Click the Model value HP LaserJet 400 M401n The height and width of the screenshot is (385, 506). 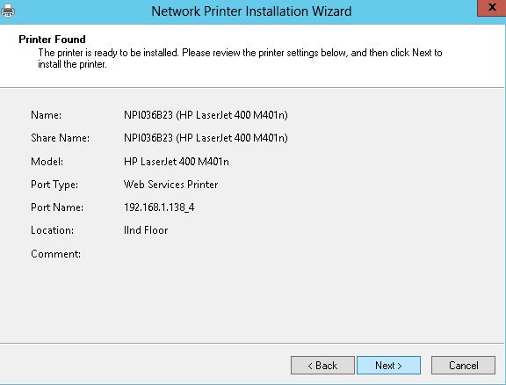[177, 161]
